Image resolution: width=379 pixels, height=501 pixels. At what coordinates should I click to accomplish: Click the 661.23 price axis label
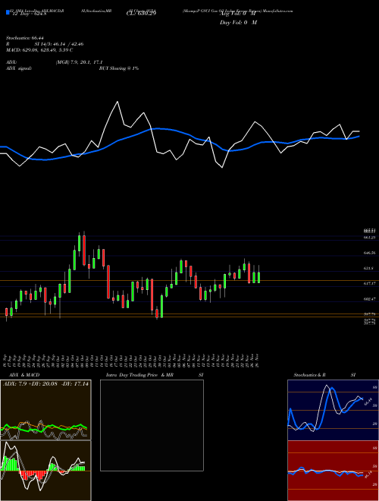369,238
